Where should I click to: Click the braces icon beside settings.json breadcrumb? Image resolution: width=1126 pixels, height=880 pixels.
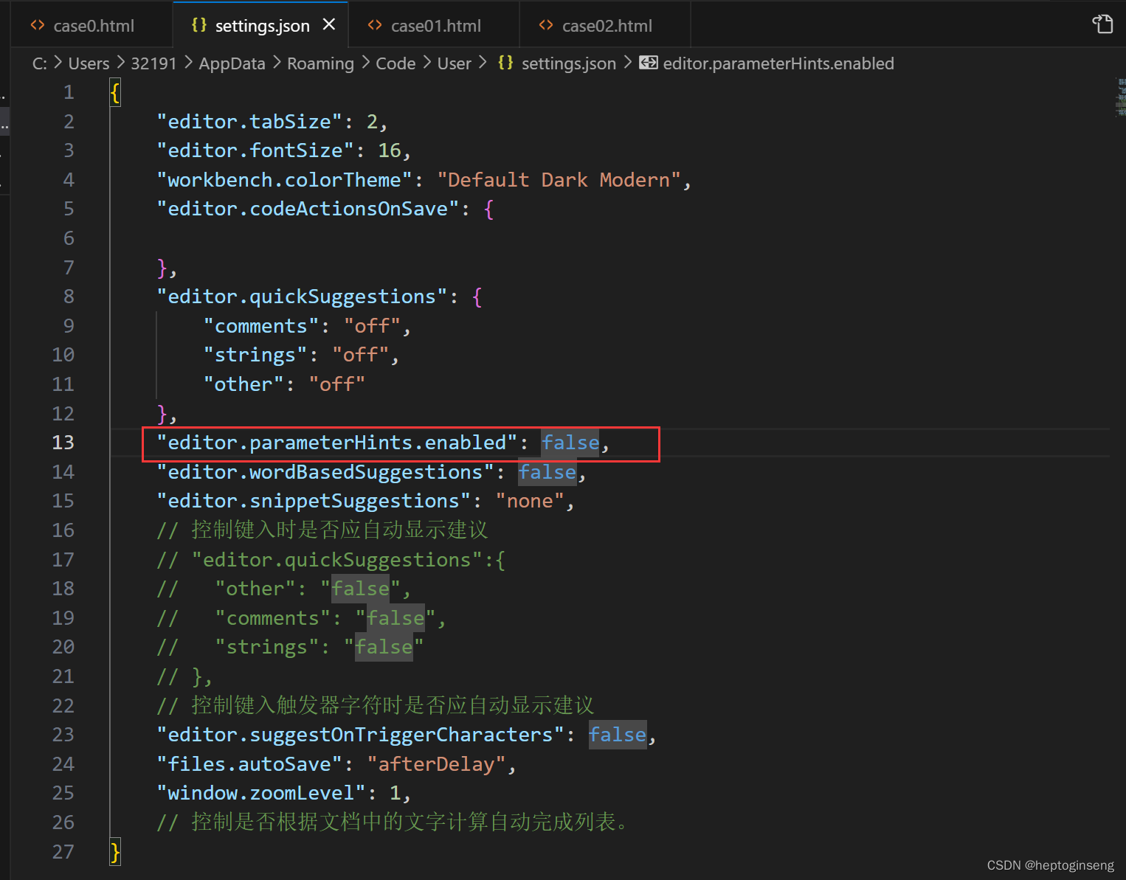click(x=505, y=63)
